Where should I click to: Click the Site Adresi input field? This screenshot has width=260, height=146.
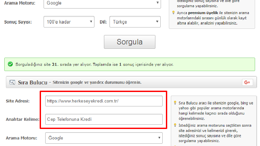(x=104, y=101)
